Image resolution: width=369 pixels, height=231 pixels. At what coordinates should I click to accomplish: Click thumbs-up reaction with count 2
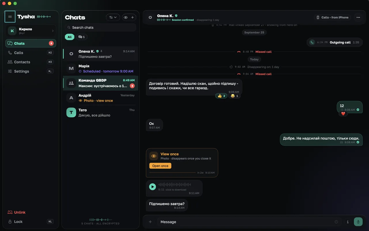click(x=221, y=96)
